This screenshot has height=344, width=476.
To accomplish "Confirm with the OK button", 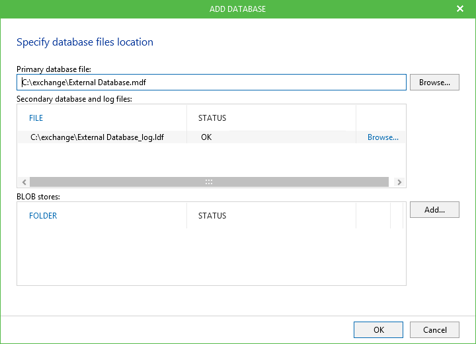I will pyautogui.click(x=378, y=329).
